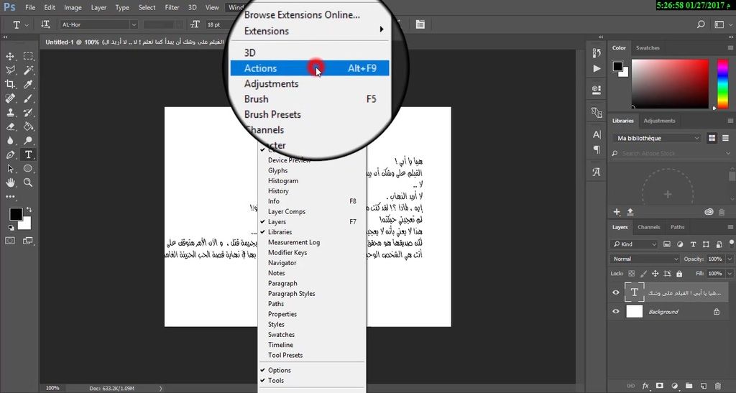Open the AL-Hor font family dropdown
Viewport: 736px width, 393px height.
(134, 24)
